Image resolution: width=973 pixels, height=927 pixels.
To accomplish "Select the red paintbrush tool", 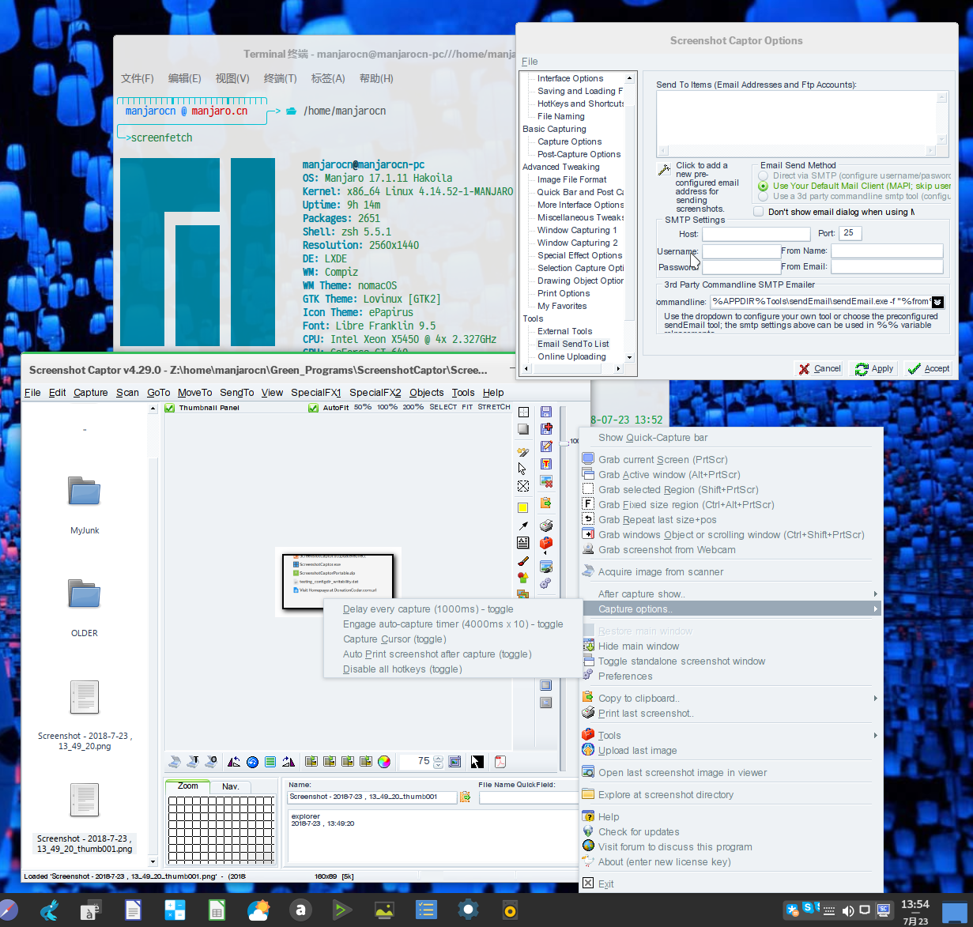I will click(x=522, y=561).
